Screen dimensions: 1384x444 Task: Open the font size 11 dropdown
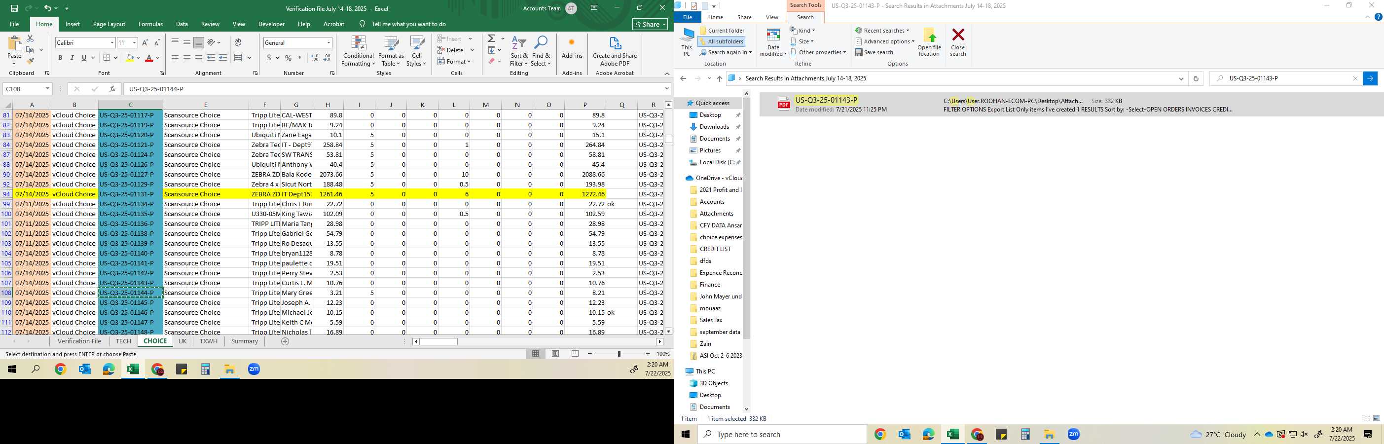pos(134,42)
